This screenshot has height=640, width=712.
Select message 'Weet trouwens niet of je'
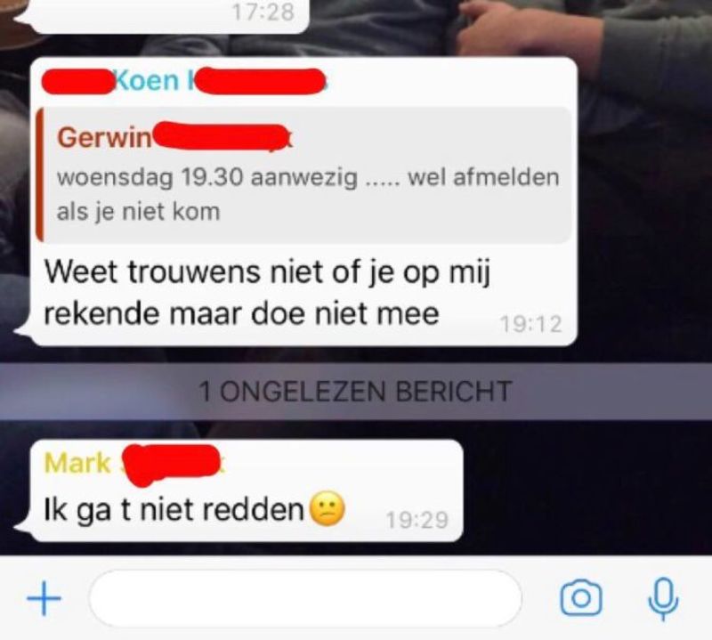pos(268,273)
